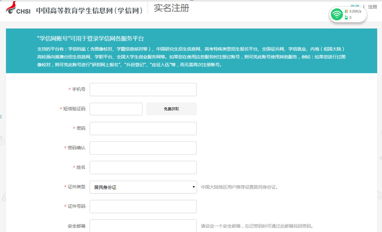This screenshot has width=382, height=232.
Task: Click the 0.00K/s speed readout
Action: [356, 11]
